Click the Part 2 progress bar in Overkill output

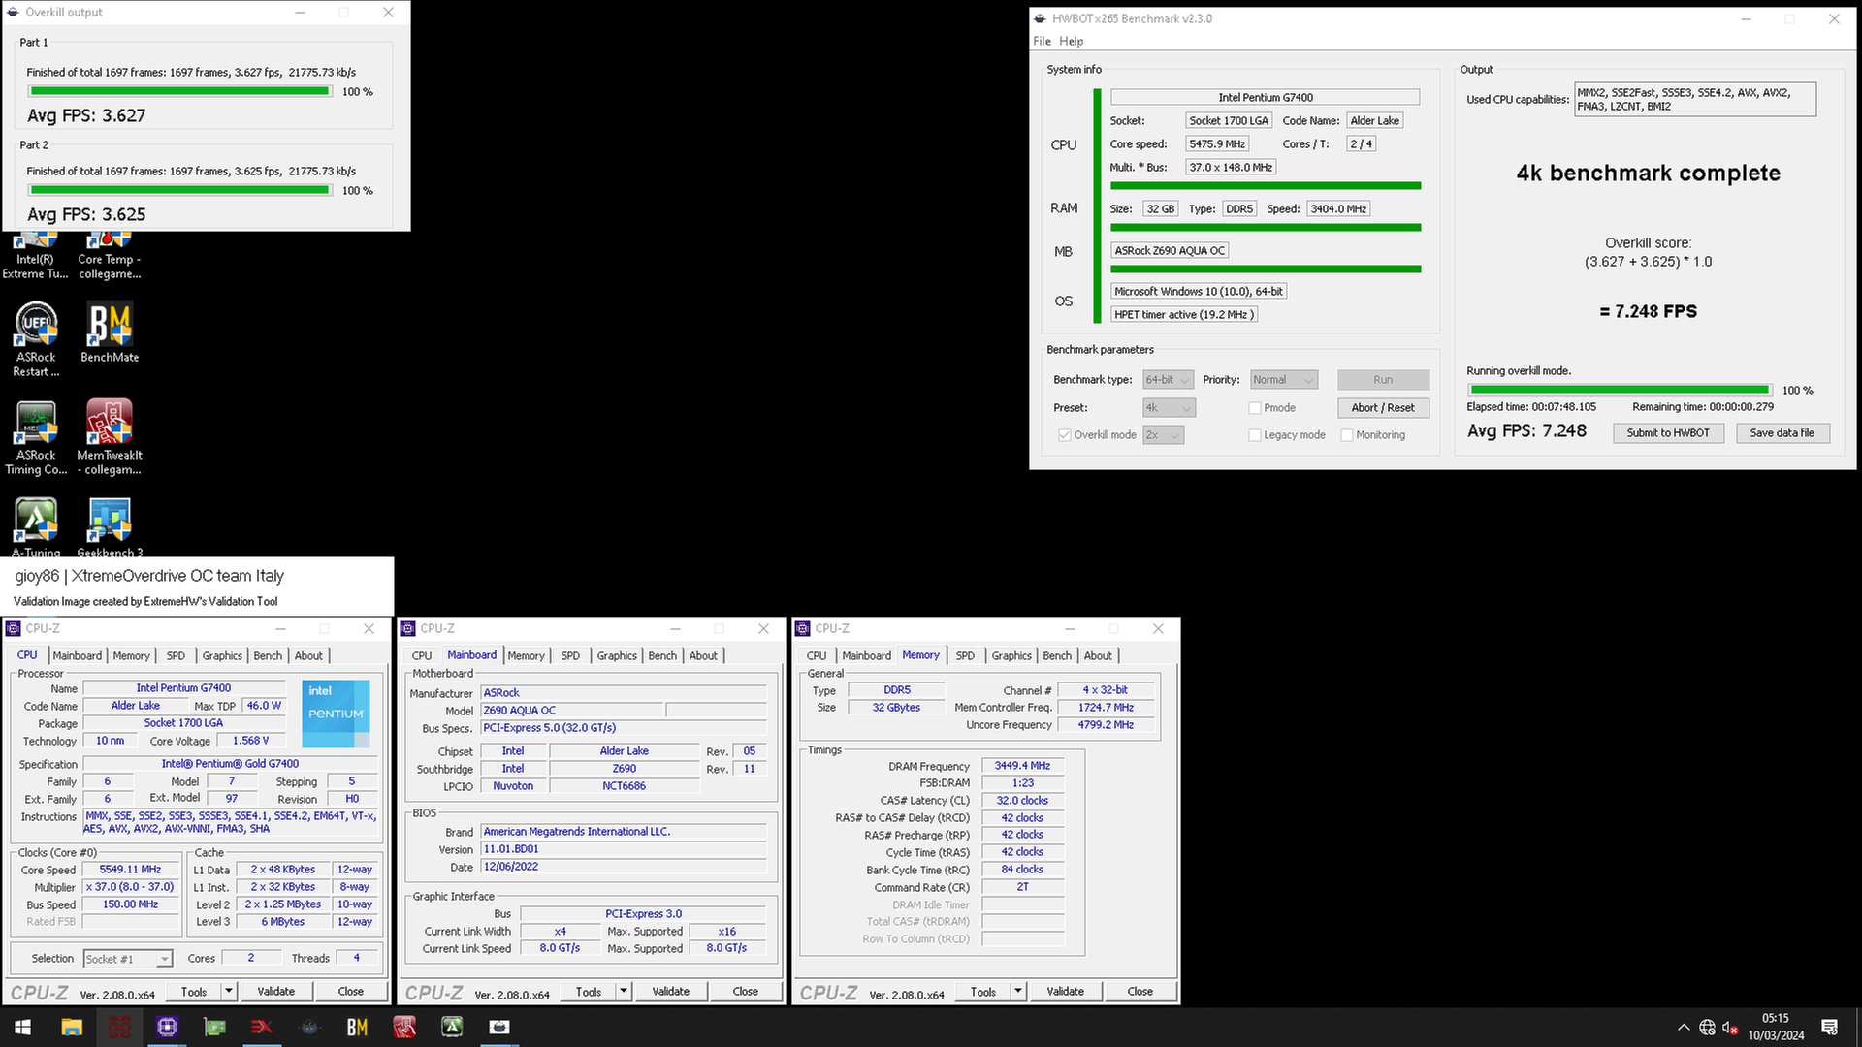click(179, 190)
